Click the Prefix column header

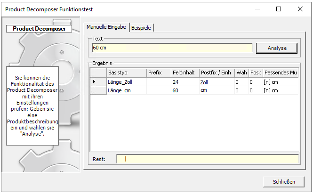159,73
